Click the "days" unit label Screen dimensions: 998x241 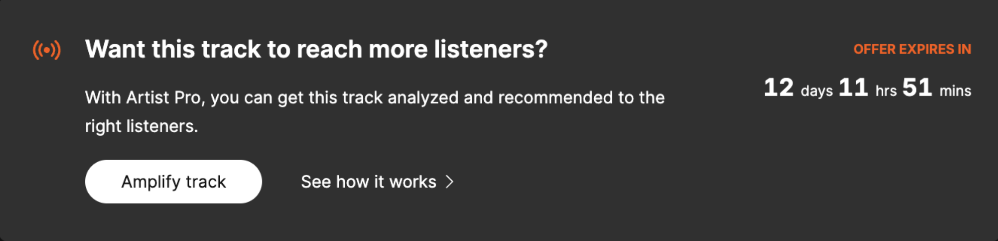coord(817,91)
